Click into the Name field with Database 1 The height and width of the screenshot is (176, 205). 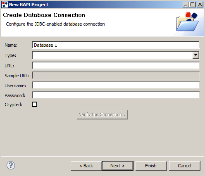coord(116,45)
